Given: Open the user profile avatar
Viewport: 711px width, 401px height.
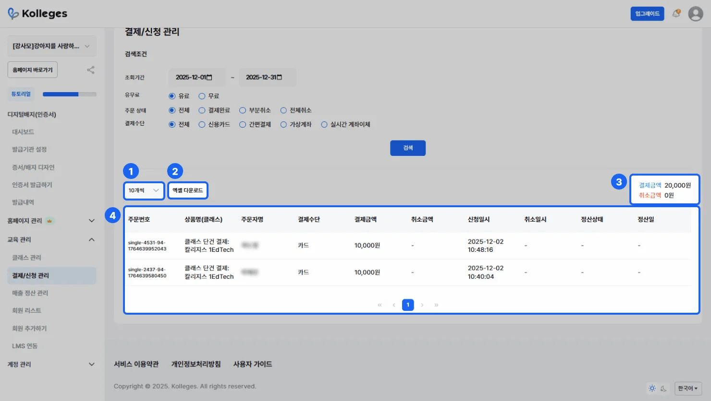Looking at the screenshot, I should click(695, 13).
